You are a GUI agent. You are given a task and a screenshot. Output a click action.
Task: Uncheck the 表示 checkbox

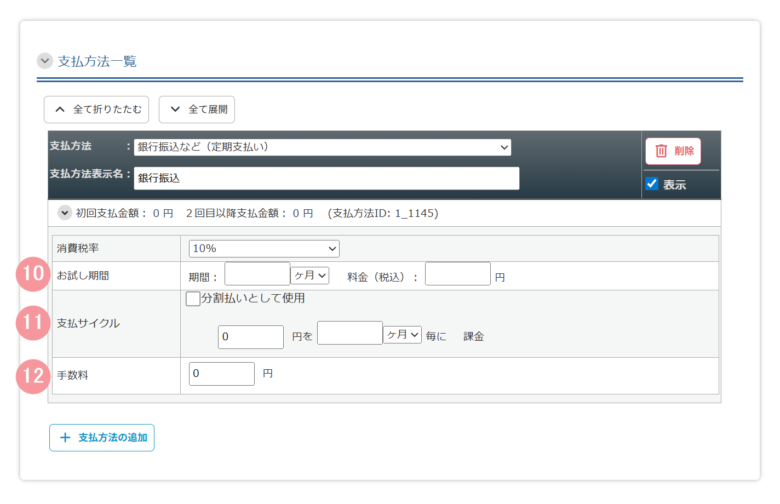(652, 184)
